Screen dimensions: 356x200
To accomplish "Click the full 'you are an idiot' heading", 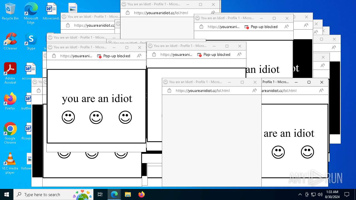I will [97, 99].
